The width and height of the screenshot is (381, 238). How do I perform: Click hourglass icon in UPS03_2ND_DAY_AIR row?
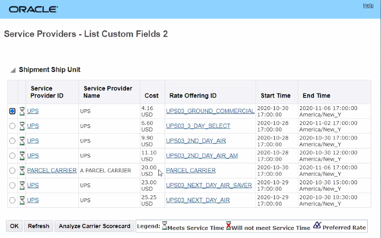coord(22,141)
